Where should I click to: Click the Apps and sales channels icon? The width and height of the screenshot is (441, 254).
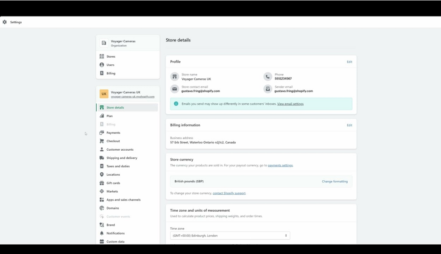pyautogui.click(x=102, y=199)
